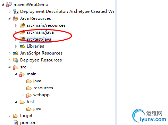Screen dimensions: 168x125
Task: Expand the Deployment Descriptor node
Action: [9, 11]
